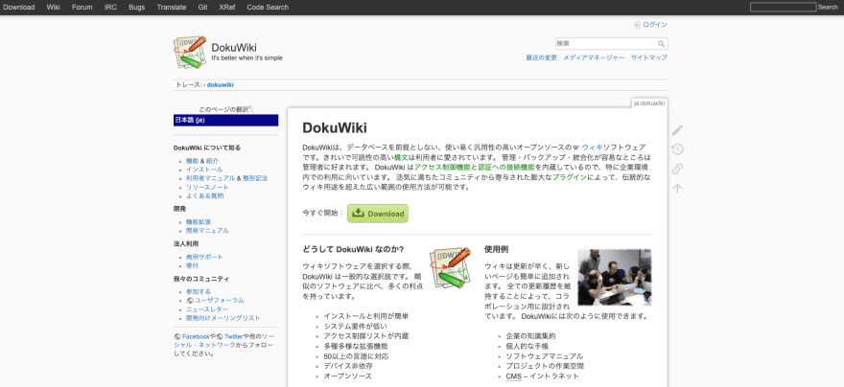Open the Download item in top bar
844x387 pixels.
point(19,7)
